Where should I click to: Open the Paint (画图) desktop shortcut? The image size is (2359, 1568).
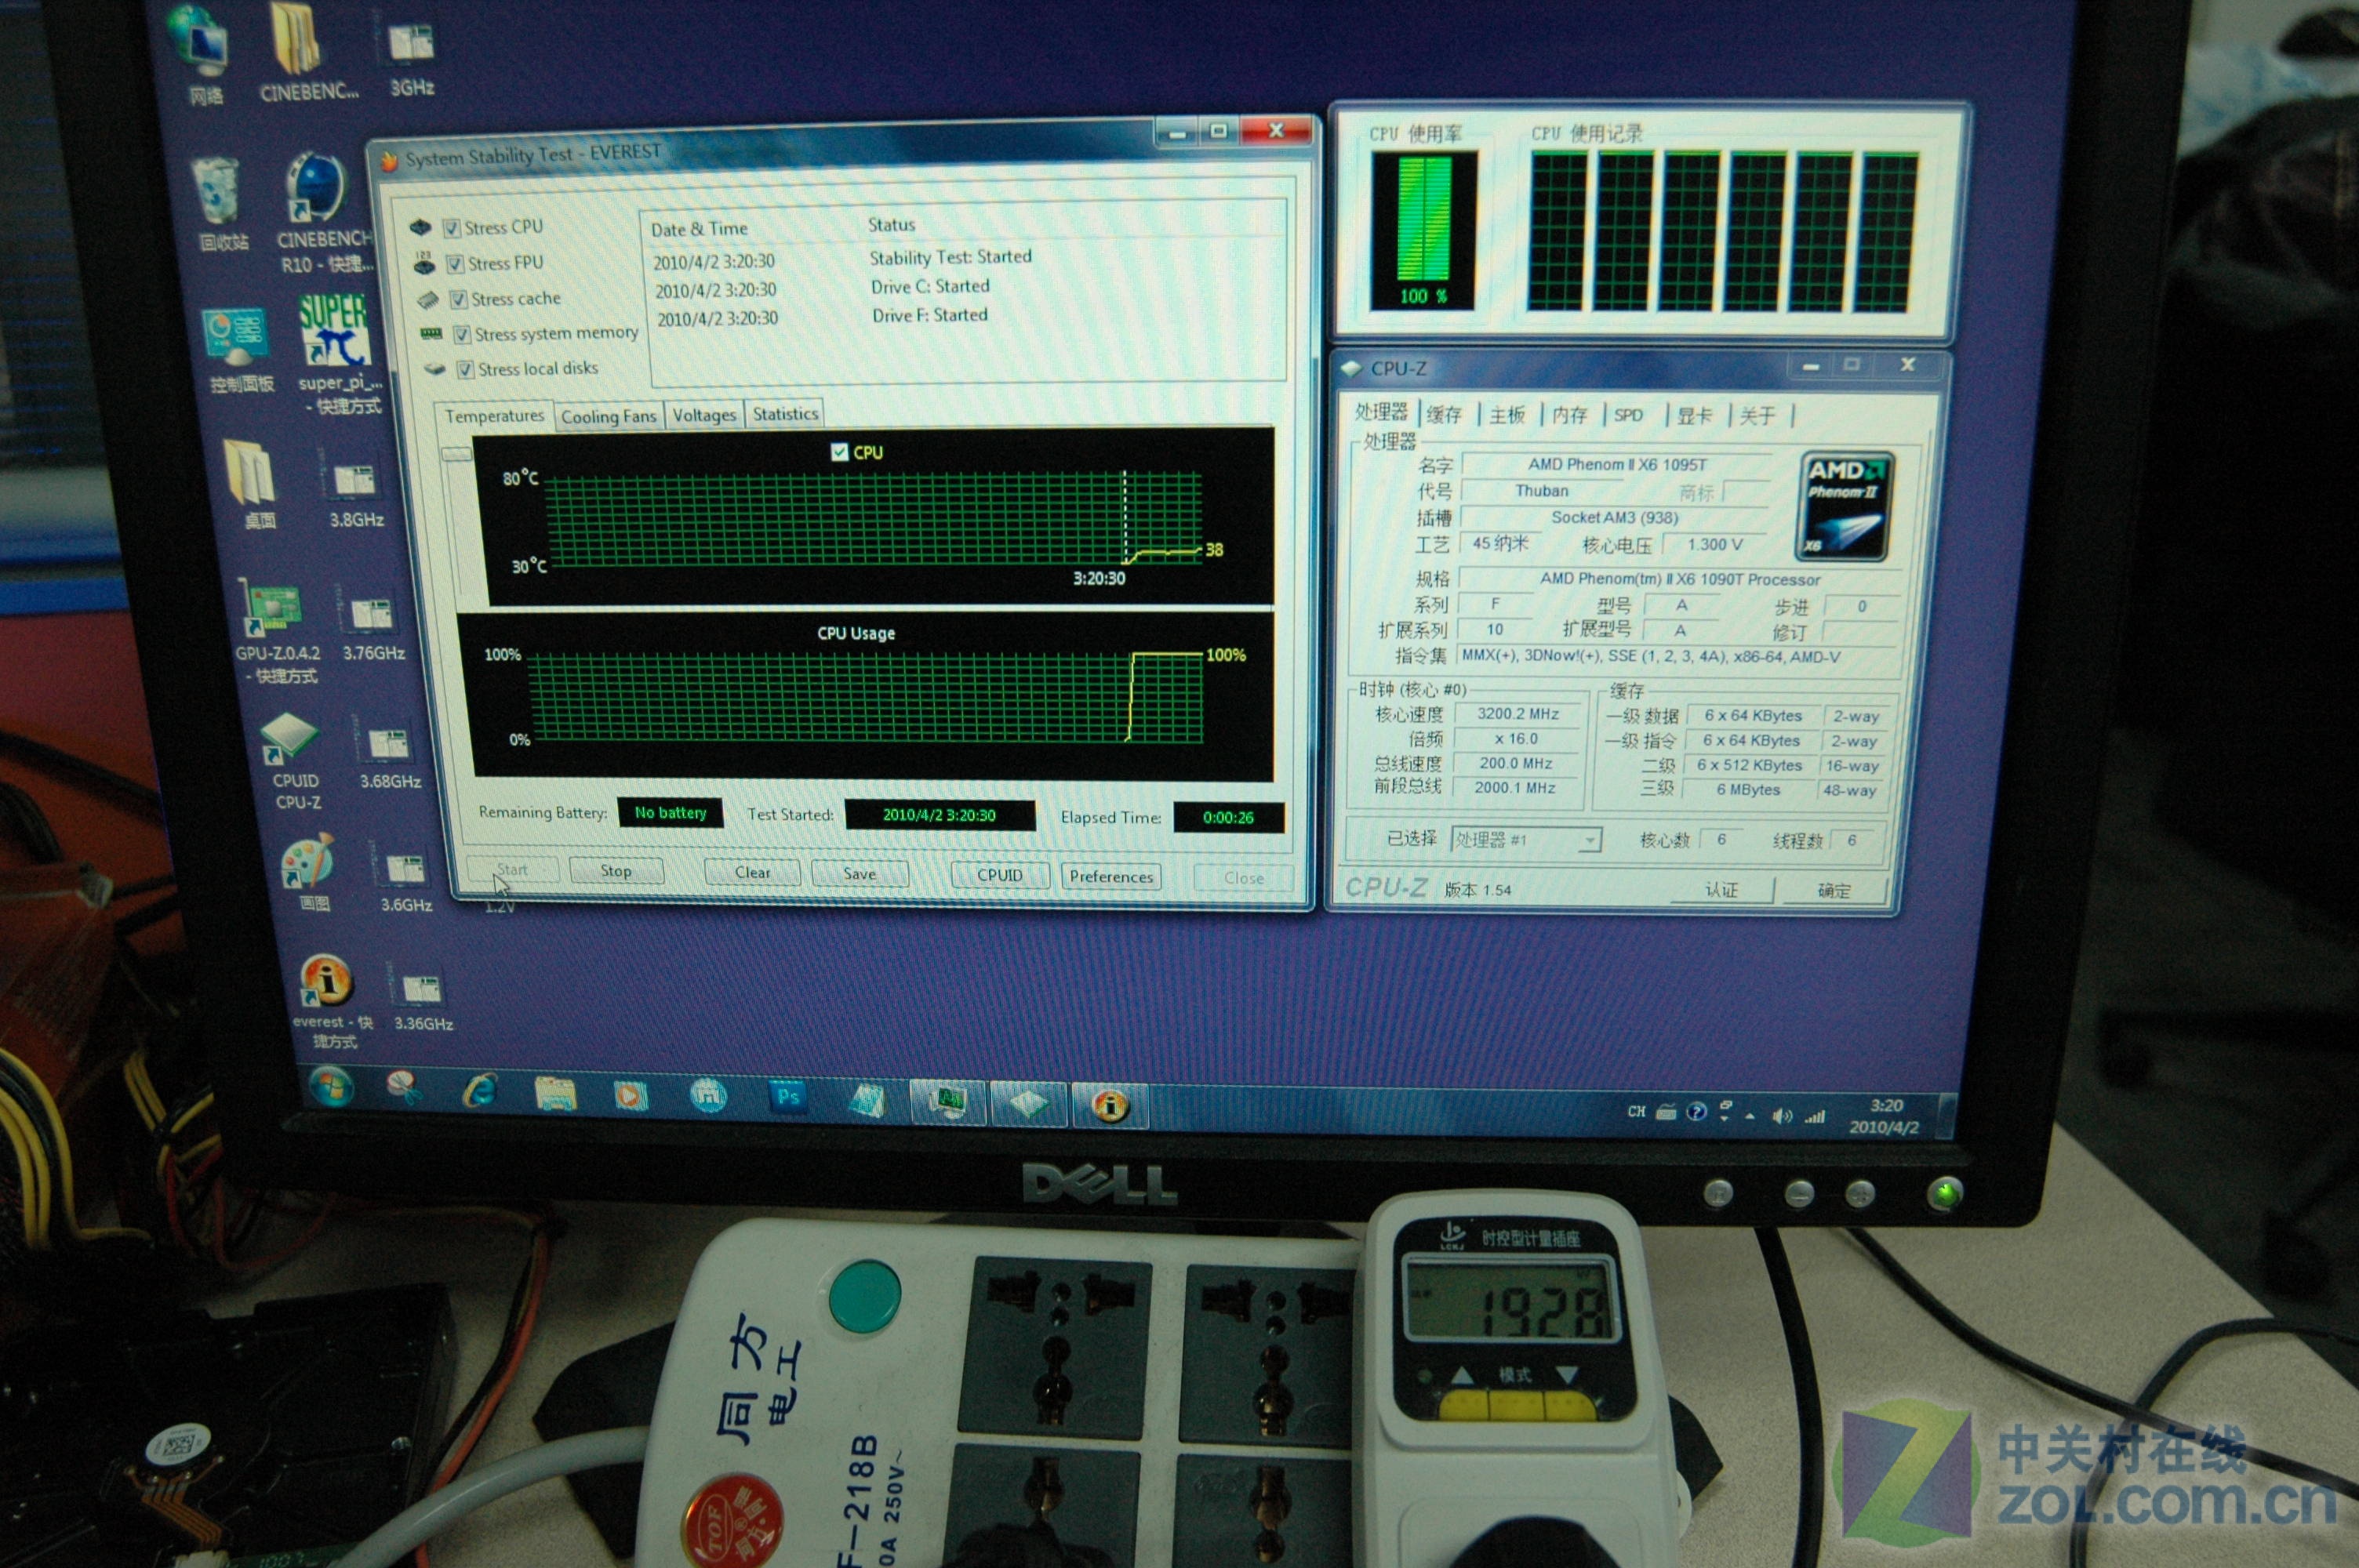[308, 874]
